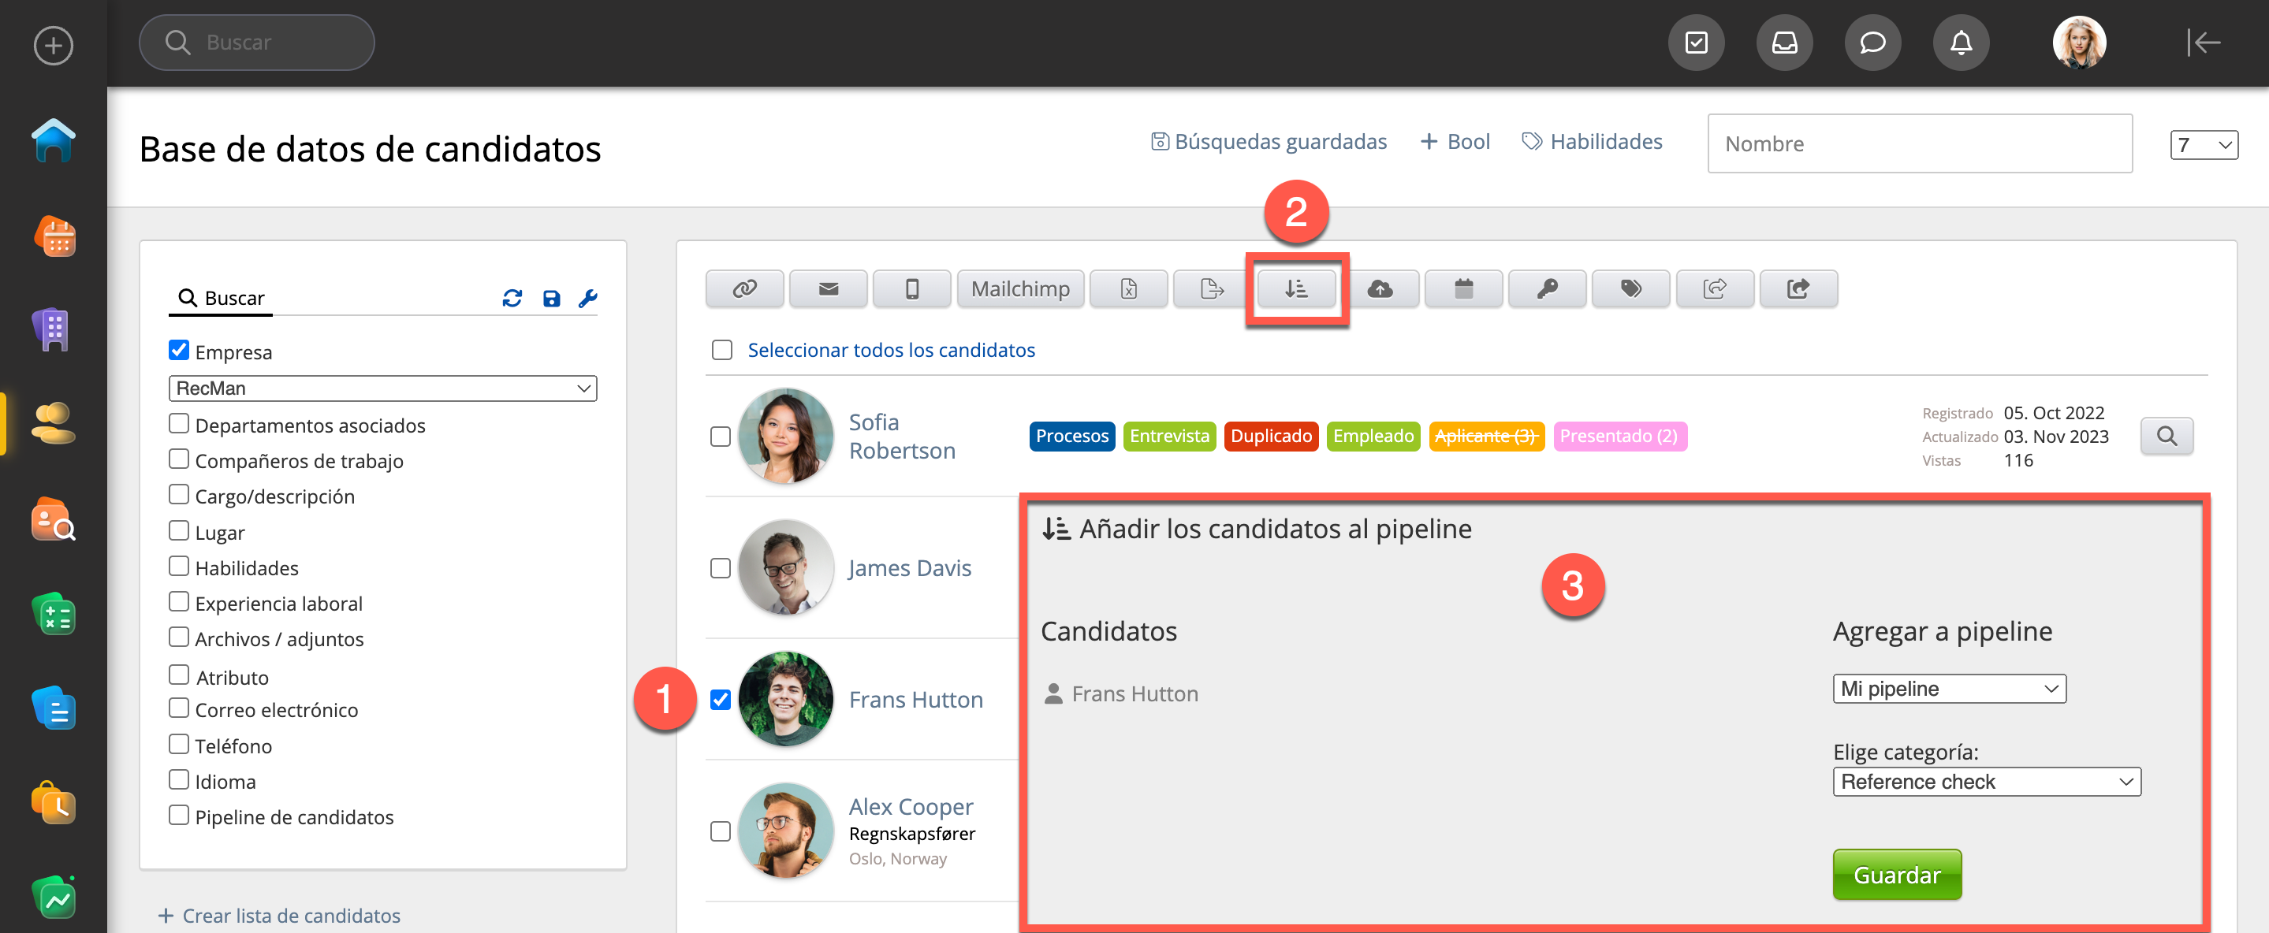Open Alex Cooper's profile name link

click(911, 806)
